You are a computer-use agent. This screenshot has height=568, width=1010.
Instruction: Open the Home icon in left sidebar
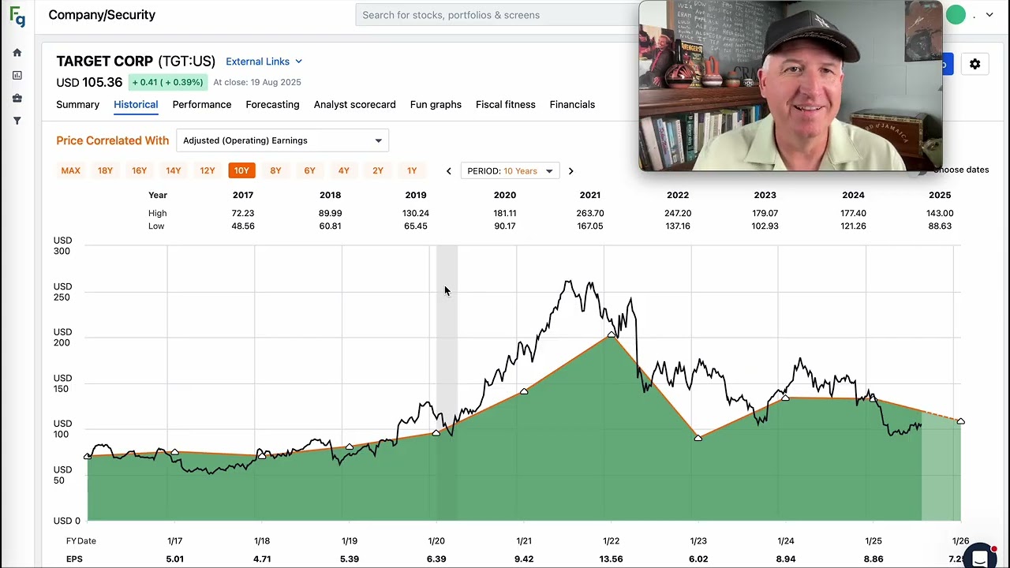(17, 53)
